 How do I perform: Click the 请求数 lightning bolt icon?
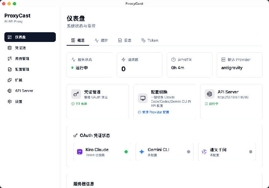click(123, 59)
